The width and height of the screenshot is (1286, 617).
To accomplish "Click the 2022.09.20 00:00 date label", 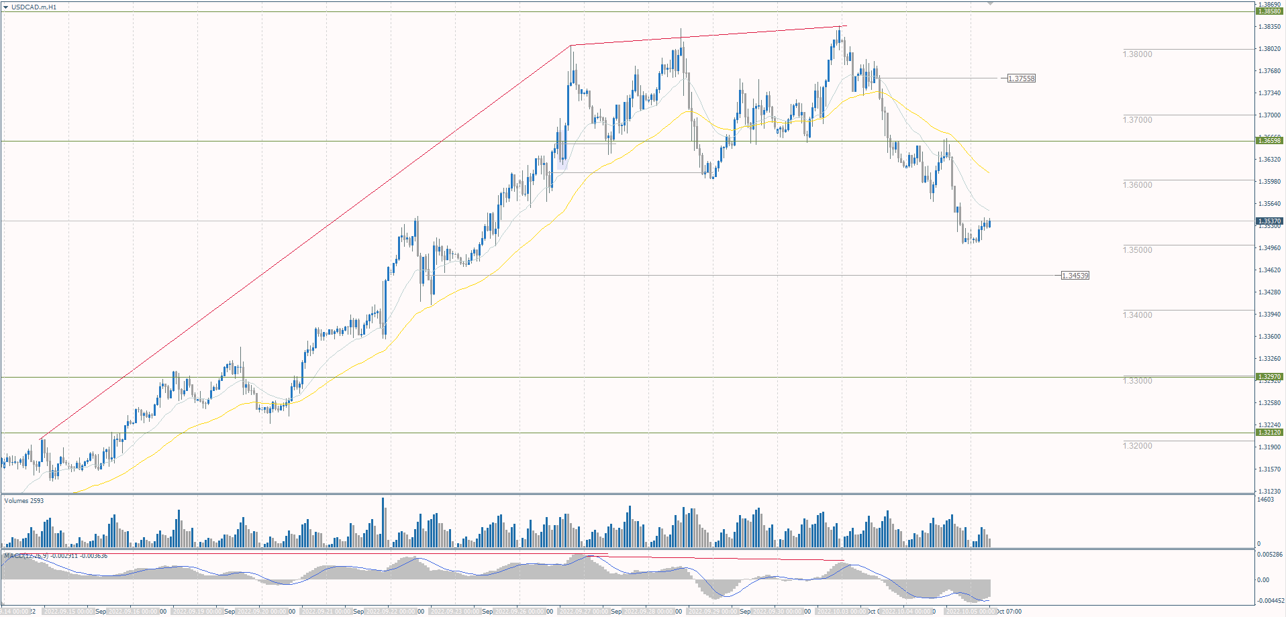I will click(262, 612).
